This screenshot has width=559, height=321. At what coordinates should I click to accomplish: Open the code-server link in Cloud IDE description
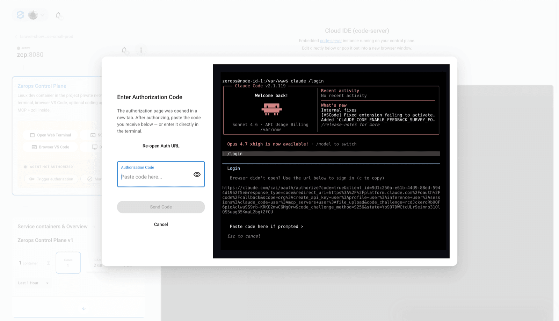coord(331,41)
